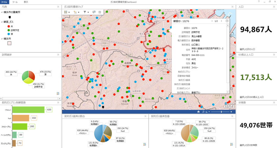The height and width of the screenshot is (148, 277).
Task: Open the ツール menu
Action: (15, 2)
